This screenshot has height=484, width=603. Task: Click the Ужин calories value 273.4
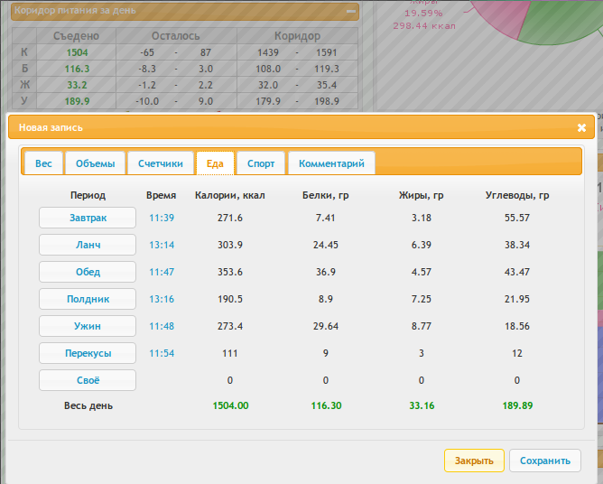pyautogui.click(x=230, y=326)
